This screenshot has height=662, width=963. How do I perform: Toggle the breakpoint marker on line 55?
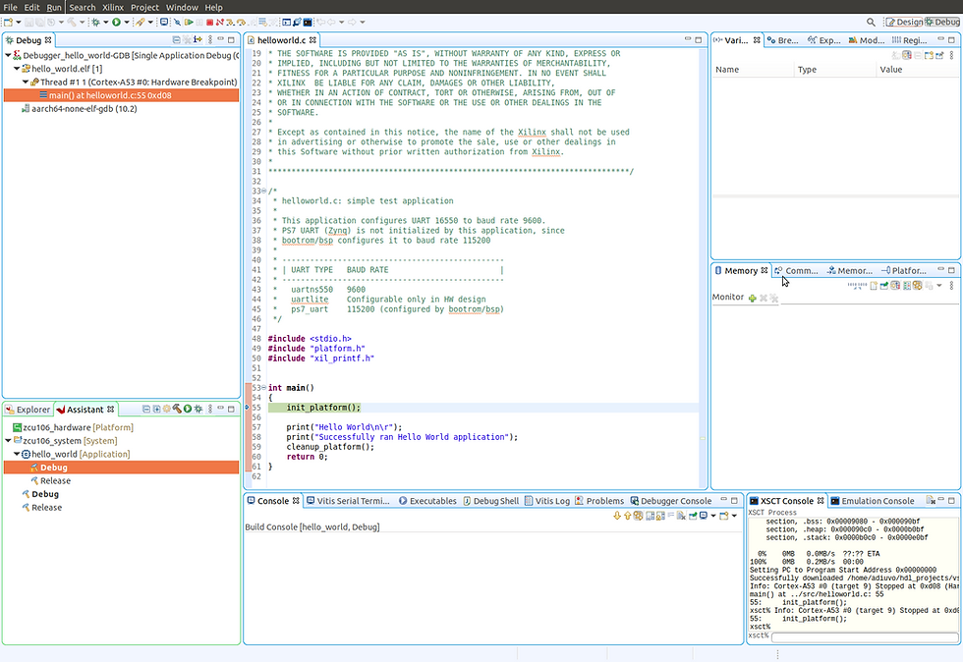(248, 408)
